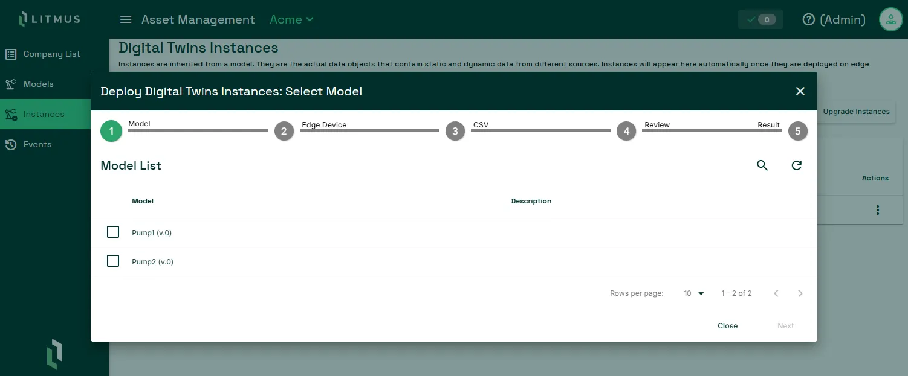Open the user avatar profile icon
908x376 pixels.
tap(890, 19)
